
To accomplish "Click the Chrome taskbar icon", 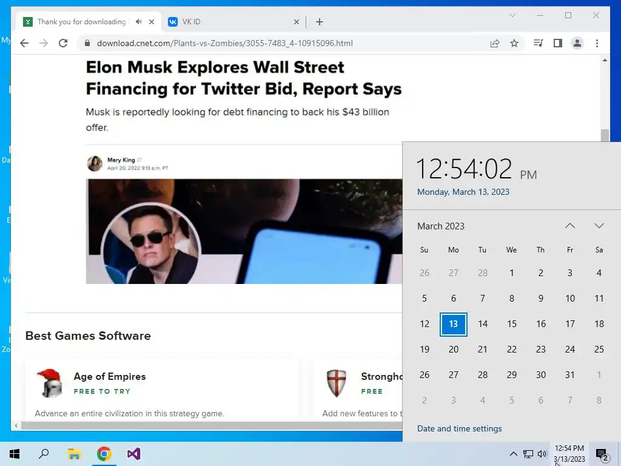I will 104,454.
